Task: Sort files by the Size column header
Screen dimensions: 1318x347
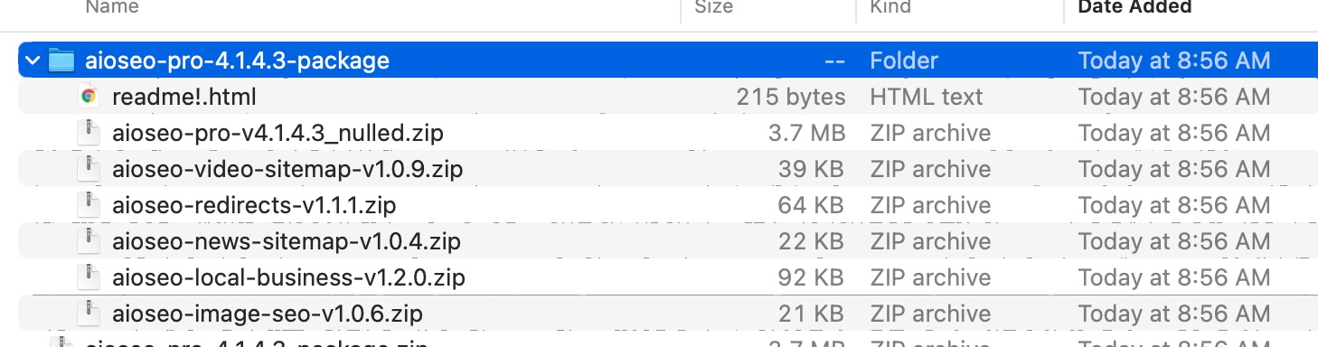Action: [x=713, y=7]
